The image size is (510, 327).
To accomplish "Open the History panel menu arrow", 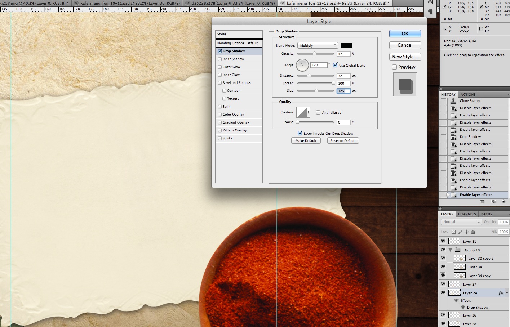I will (x=508, y=94).
